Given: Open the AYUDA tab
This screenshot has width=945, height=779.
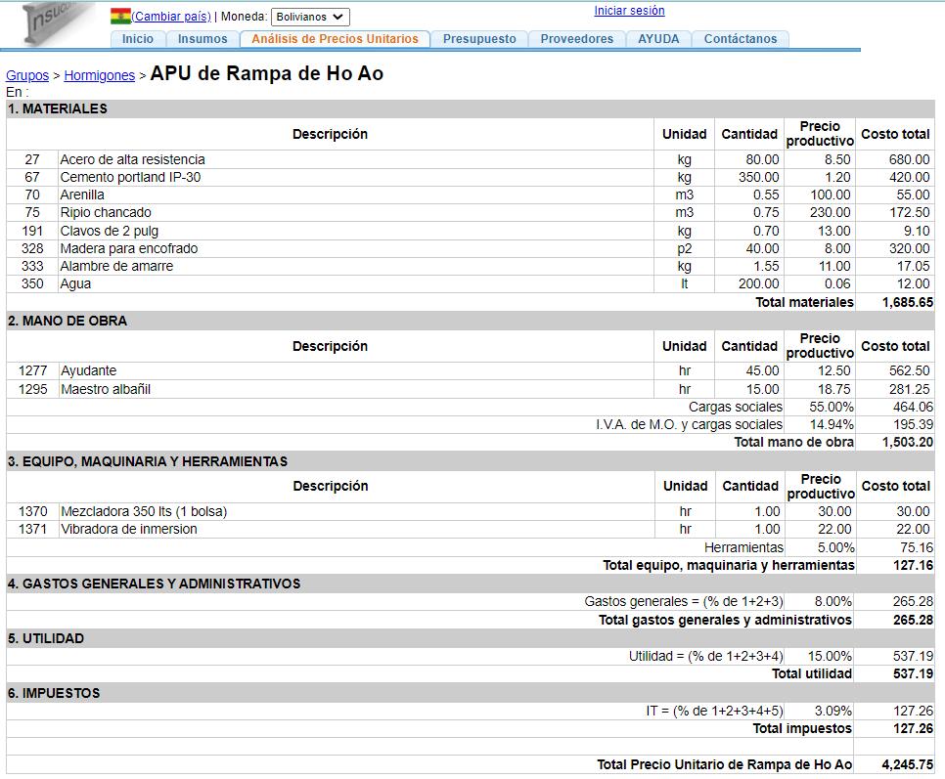Looking at the screenshot, I should tap(658, 38).
